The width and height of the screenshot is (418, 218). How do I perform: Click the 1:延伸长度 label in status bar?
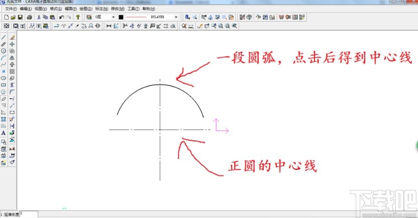click(10, 214)
